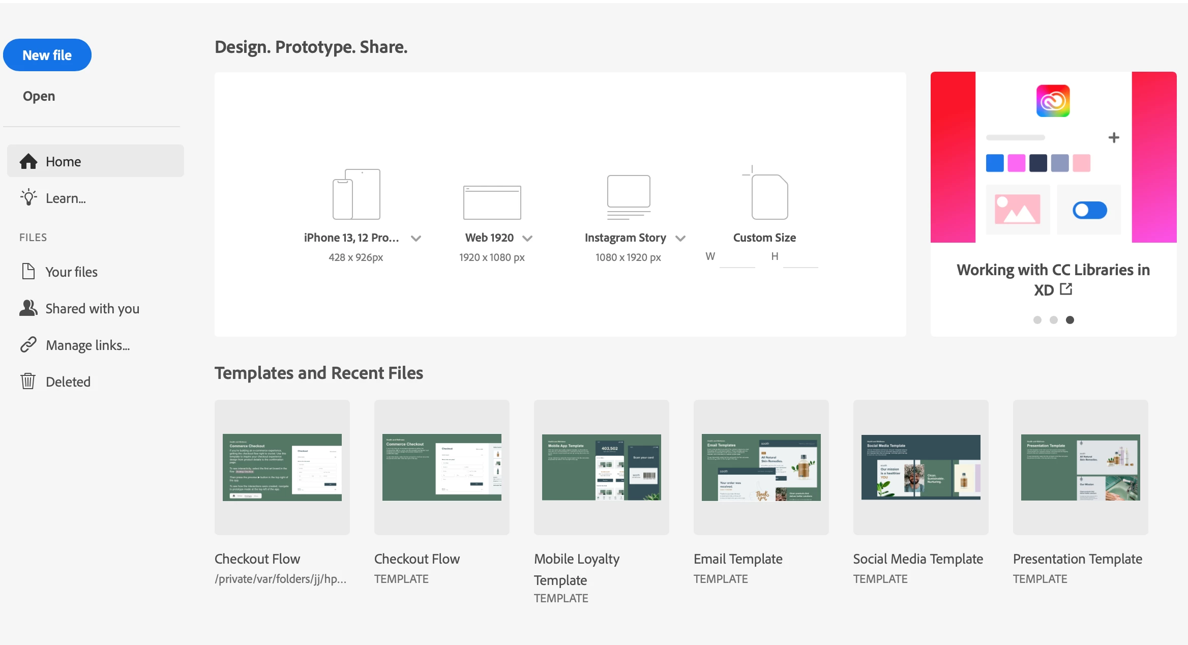
Task: Open Your files in sidebar
Action: (x=71, y=272)
